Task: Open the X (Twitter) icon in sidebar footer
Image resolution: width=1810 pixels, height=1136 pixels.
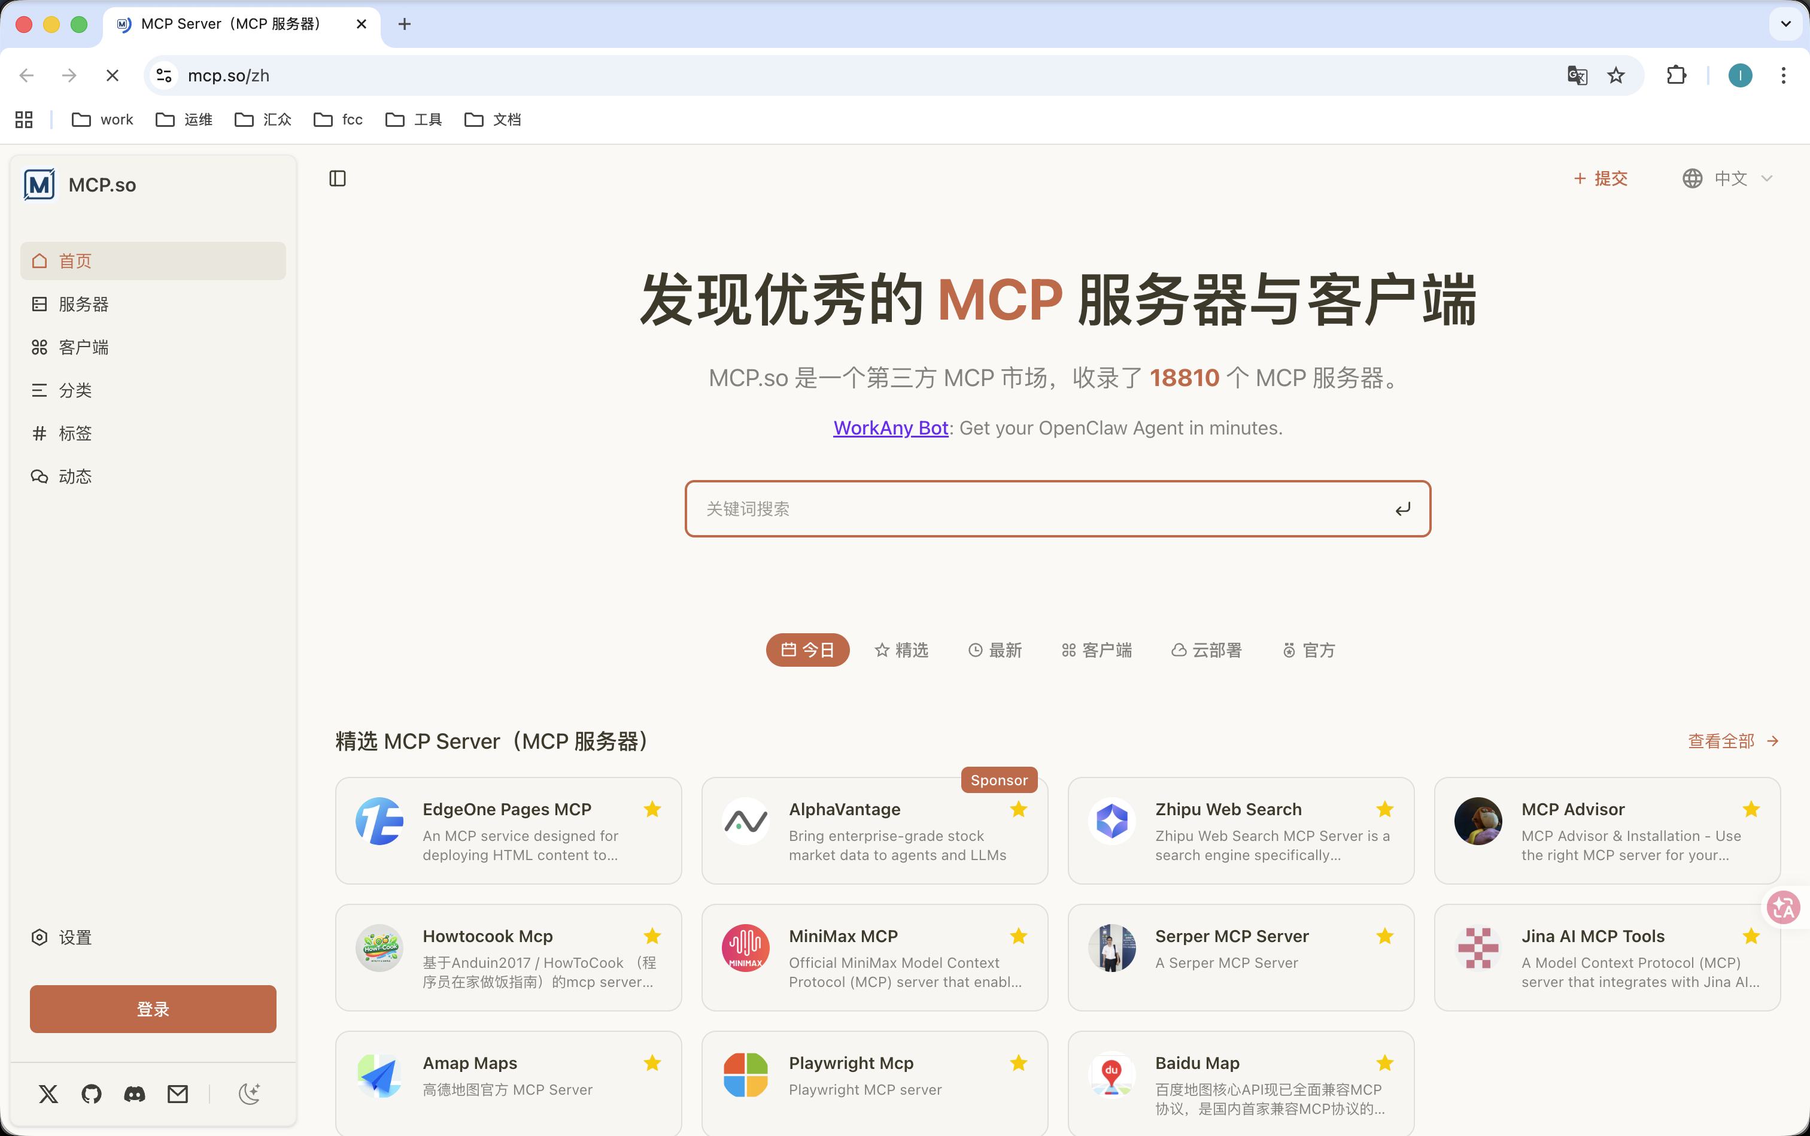Action: (48, 1094)
